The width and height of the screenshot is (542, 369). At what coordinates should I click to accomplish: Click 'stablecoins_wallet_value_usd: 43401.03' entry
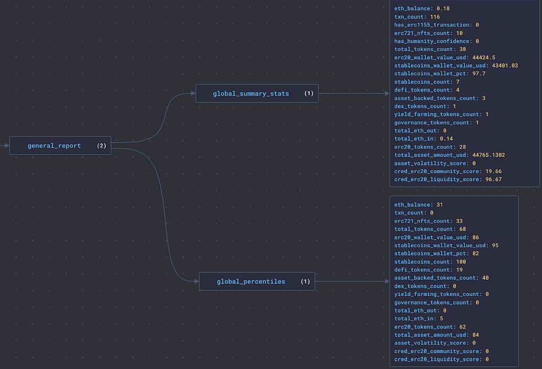coord(456,66)
